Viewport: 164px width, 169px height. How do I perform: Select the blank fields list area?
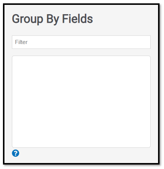[x=81, y=101]
